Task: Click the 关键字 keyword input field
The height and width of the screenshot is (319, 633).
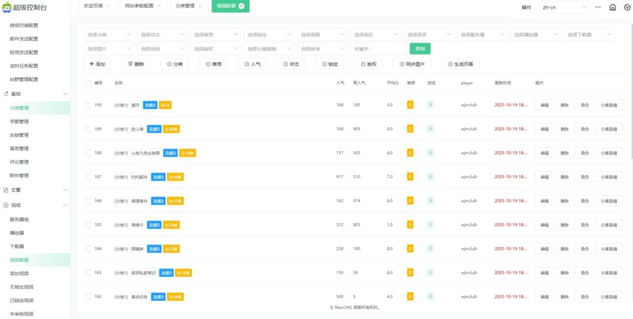Action: [x=377, y=48]
